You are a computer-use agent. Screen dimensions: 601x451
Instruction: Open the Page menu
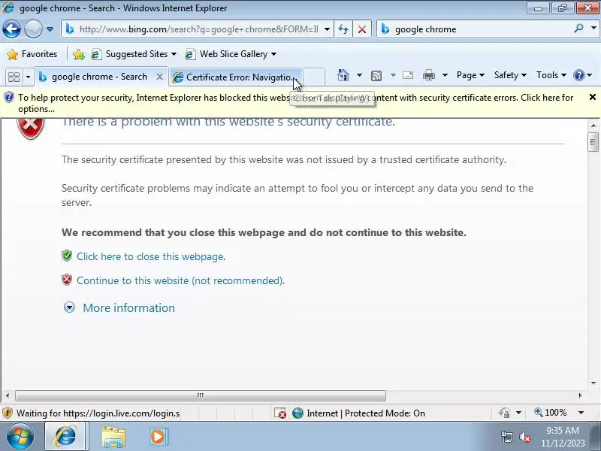pyautogui.click(x=470, y=75)
